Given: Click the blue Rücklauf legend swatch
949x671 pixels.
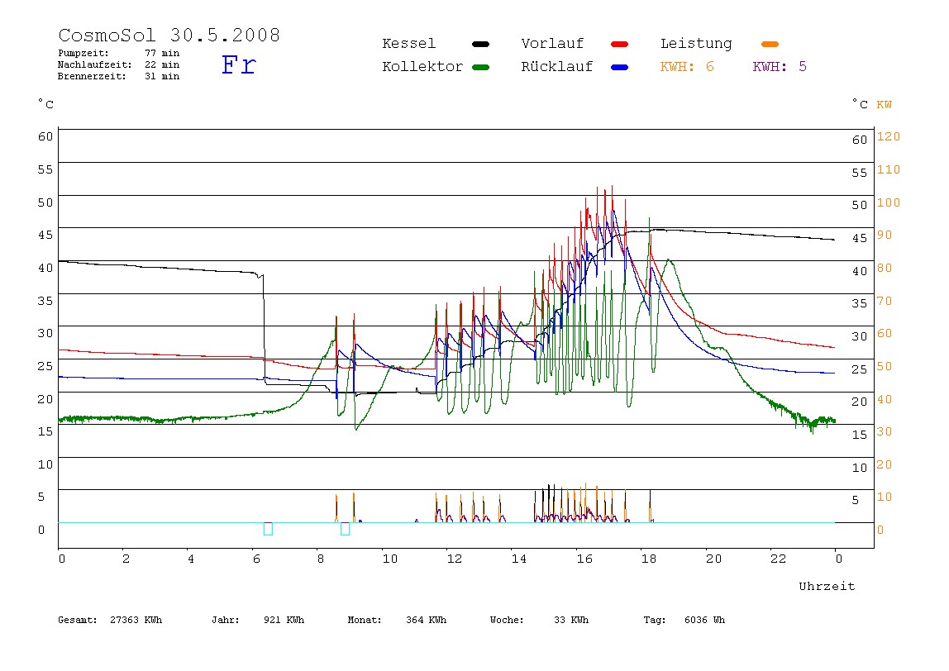Looking at the screenshot, I should [x=620, y=67].
